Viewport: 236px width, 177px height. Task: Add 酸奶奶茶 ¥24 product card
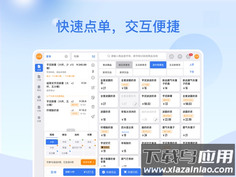[150, 131]
